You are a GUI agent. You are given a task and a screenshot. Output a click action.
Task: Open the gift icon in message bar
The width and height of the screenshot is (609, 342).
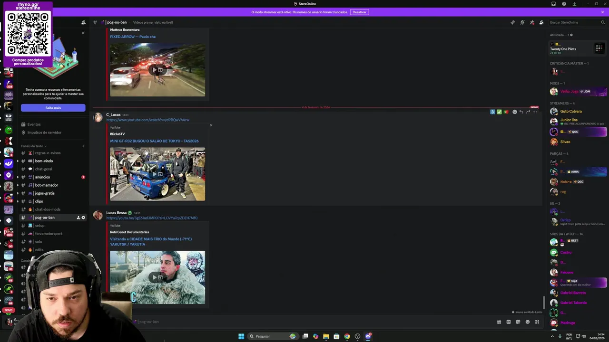point(499,322)
